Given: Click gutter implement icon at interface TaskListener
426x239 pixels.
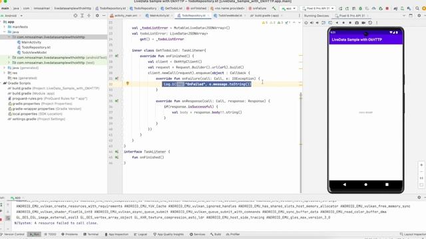Looking at the screenshot, I should [x=116, y=152].
